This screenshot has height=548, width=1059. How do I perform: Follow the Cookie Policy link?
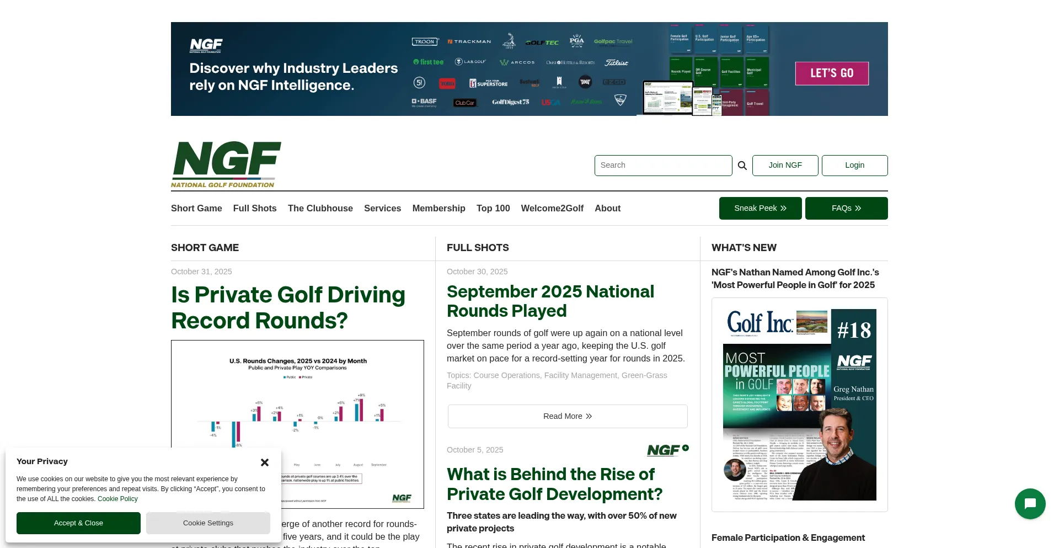(117, 499)
